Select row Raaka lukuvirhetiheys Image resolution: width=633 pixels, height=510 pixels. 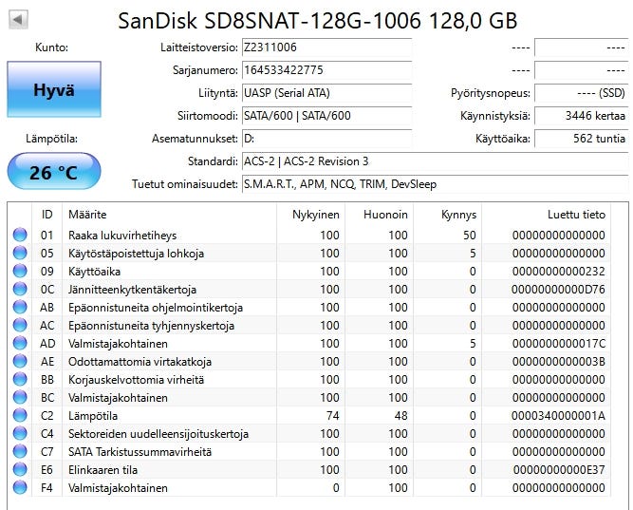tap(309, 235)
